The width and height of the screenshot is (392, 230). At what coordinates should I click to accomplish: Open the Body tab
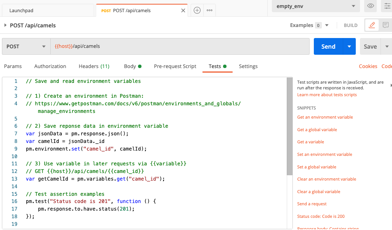132,66
